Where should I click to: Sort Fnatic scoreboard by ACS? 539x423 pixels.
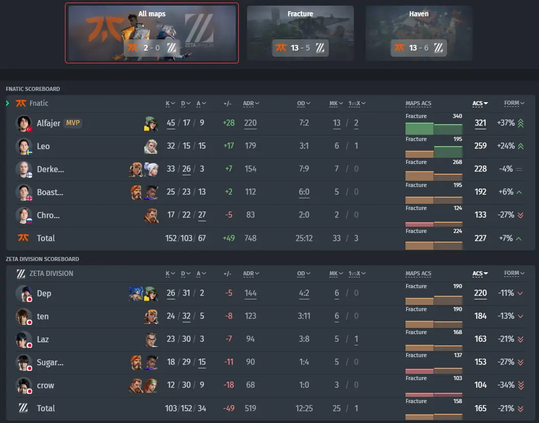pos(480,103)
